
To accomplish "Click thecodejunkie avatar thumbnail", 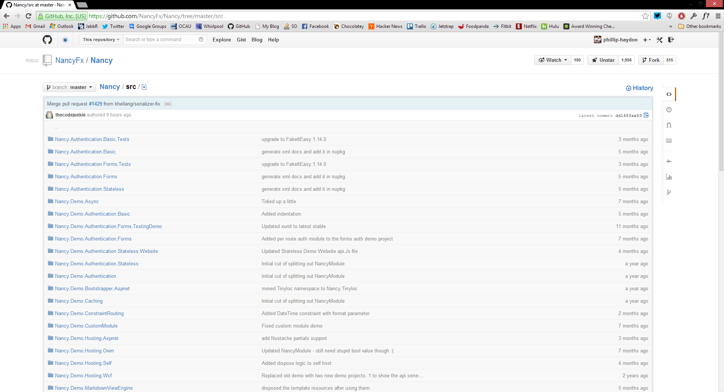I will 49,115.
